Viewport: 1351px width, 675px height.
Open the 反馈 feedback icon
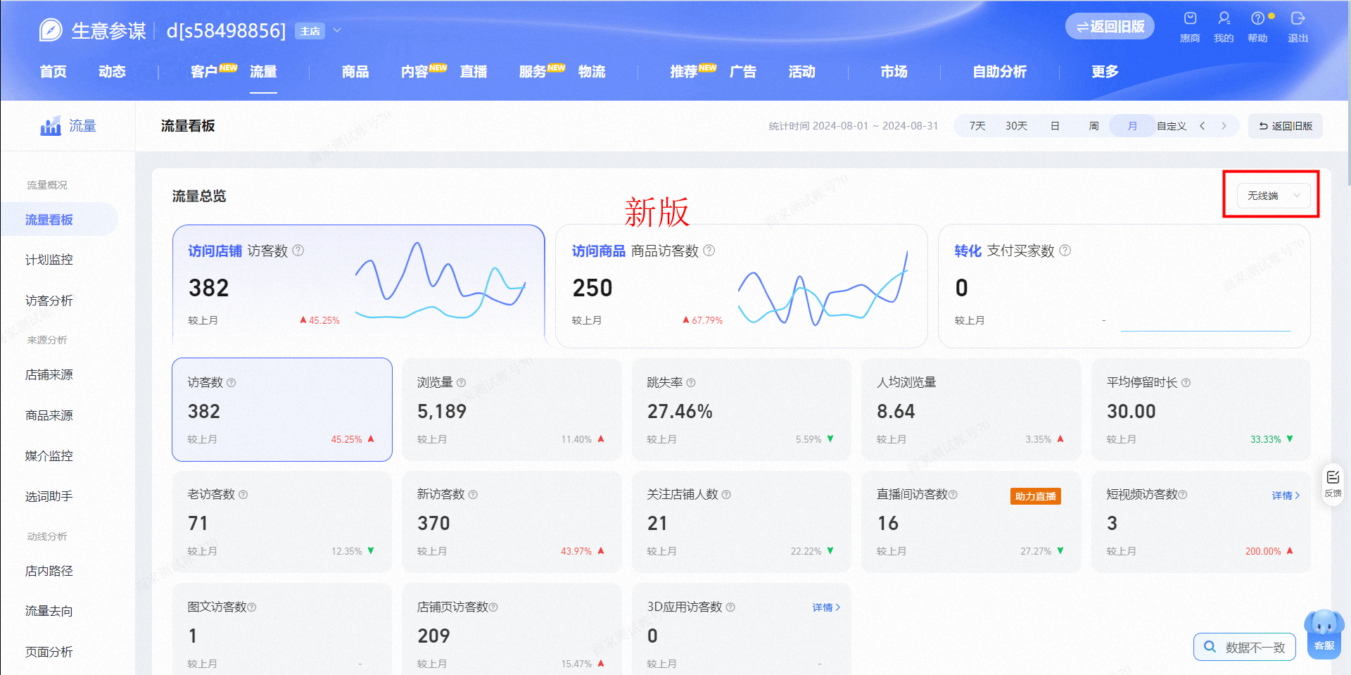coord(1333,484)
